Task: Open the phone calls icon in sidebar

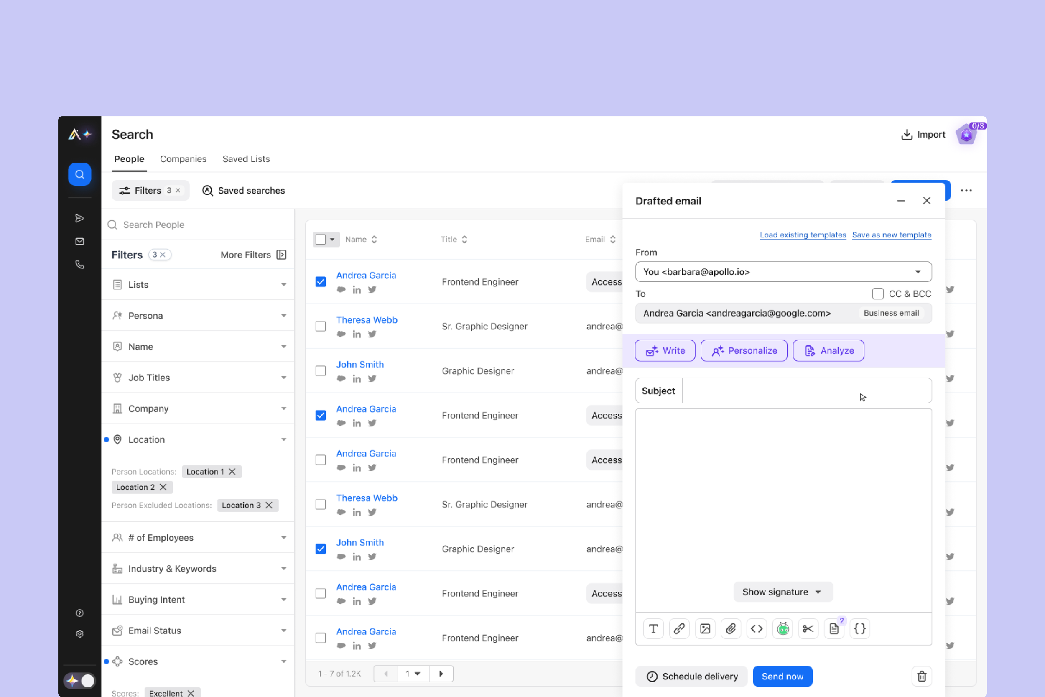Action: coord(79,265)
